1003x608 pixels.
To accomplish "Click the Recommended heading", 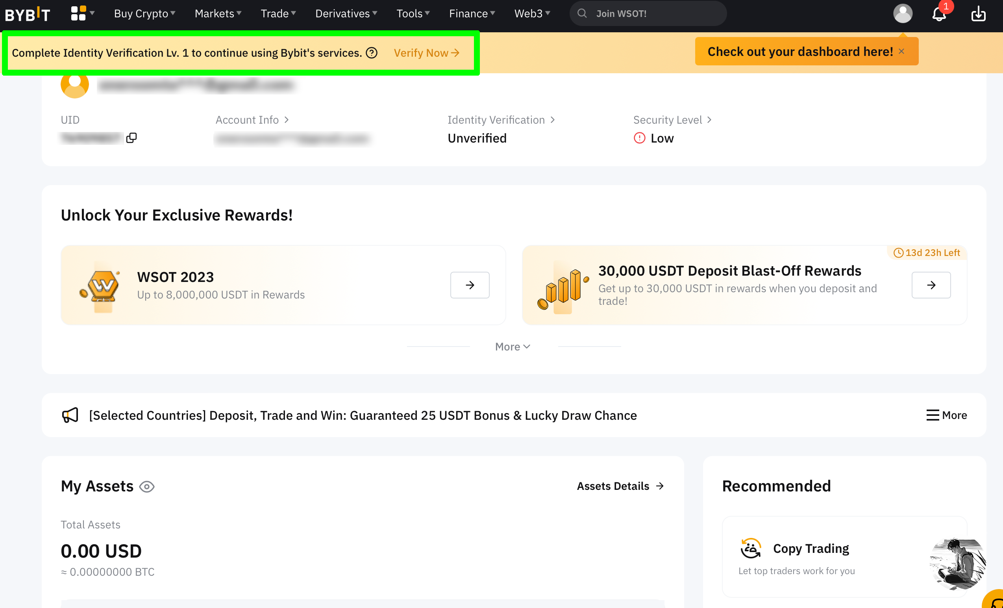I will 776,486.
